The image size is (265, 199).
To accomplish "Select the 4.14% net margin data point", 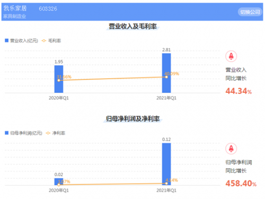I will point(166,184).
